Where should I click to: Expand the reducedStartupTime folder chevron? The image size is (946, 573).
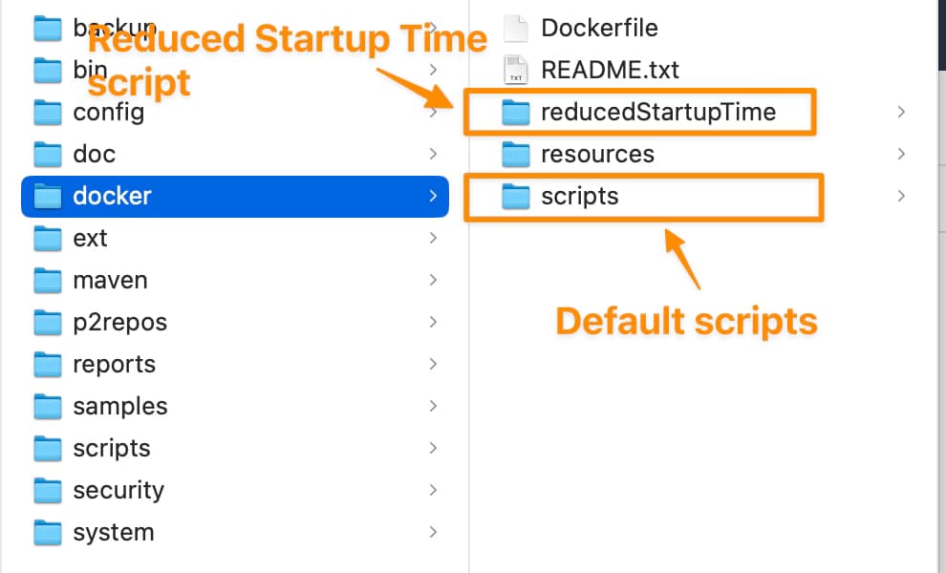pos(899,112)
